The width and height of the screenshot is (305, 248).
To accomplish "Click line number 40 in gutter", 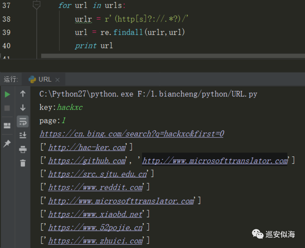I will pos(6,46).
